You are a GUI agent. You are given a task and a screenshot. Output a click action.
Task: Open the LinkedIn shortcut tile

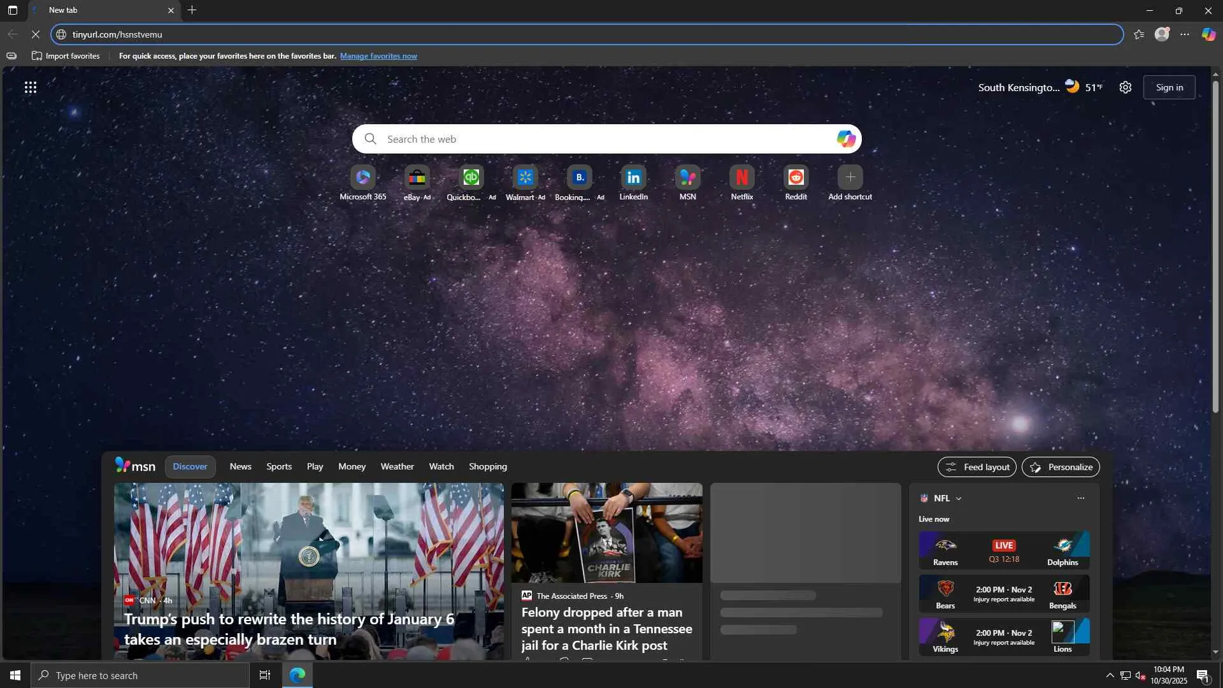tap(633, 178)
